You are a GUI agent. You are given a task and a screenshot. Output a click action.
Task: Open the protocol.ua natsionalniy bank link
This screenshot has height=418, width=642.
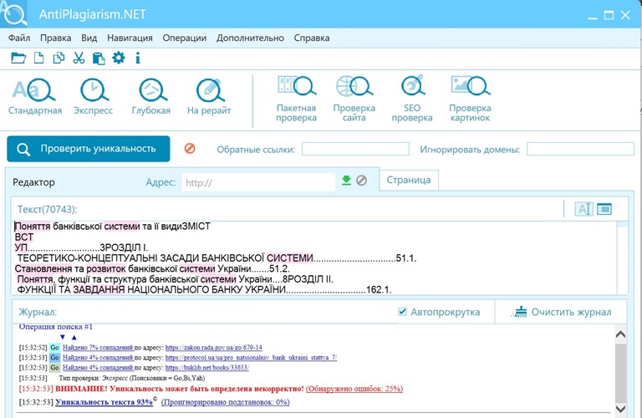pos(251,358)
